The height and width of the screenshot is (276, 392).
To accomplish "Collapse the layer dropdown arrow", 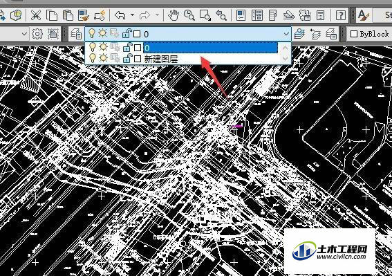I will (286, 33).
